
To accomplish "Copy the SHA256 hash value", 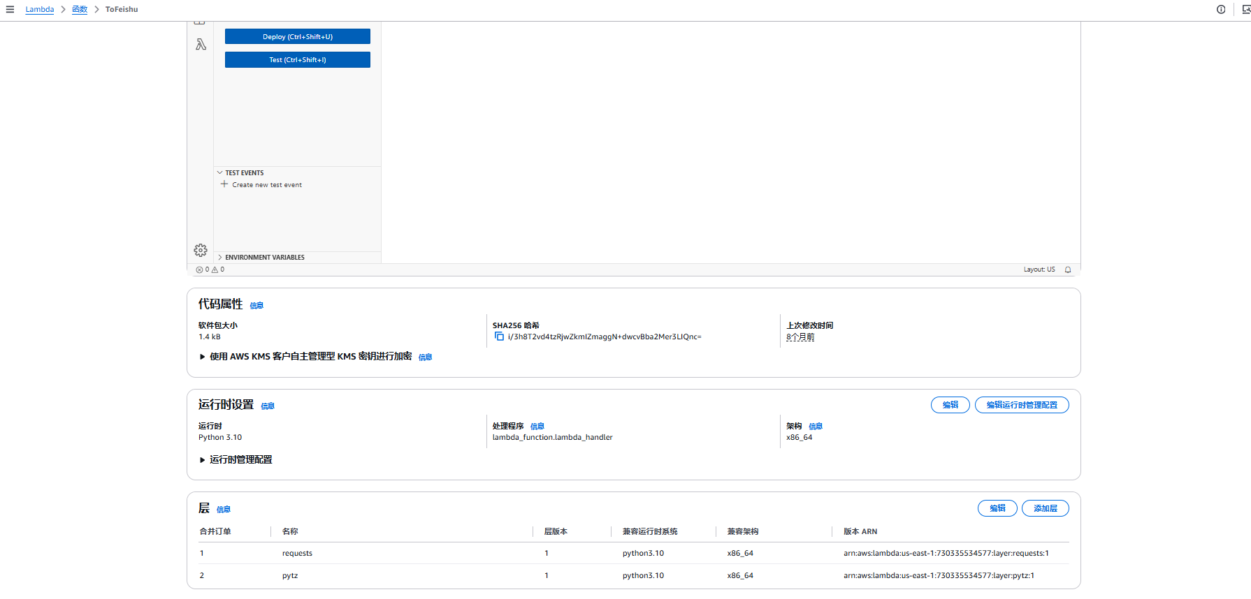I will (499, 337).
